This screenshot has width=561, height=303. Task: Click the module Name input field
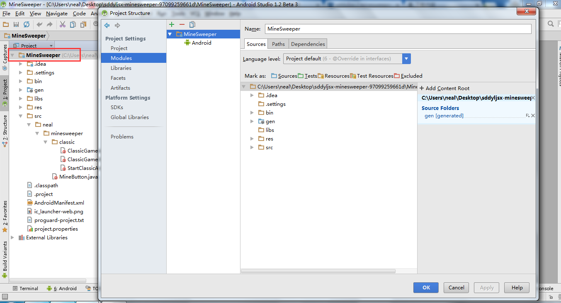[398, 29]
